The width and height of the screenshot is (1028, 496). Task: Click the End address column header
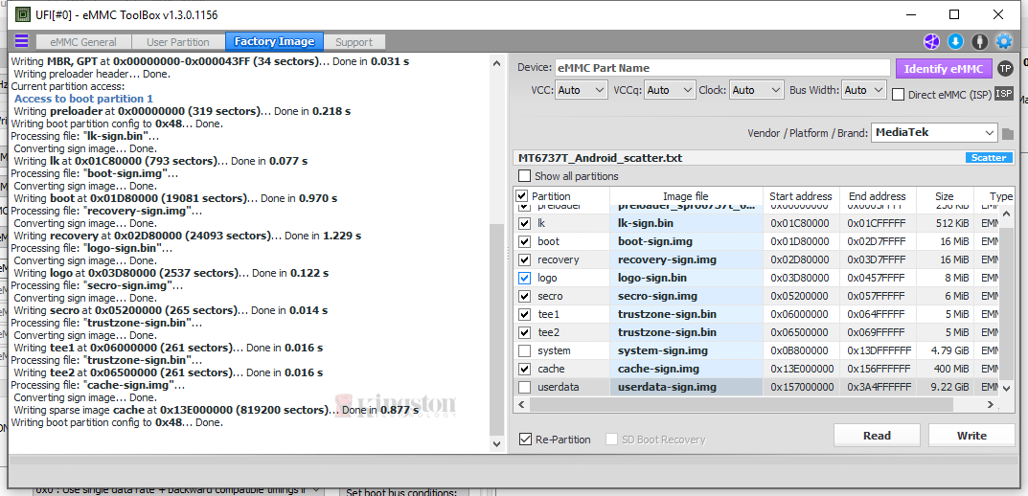tap(878, 196)
